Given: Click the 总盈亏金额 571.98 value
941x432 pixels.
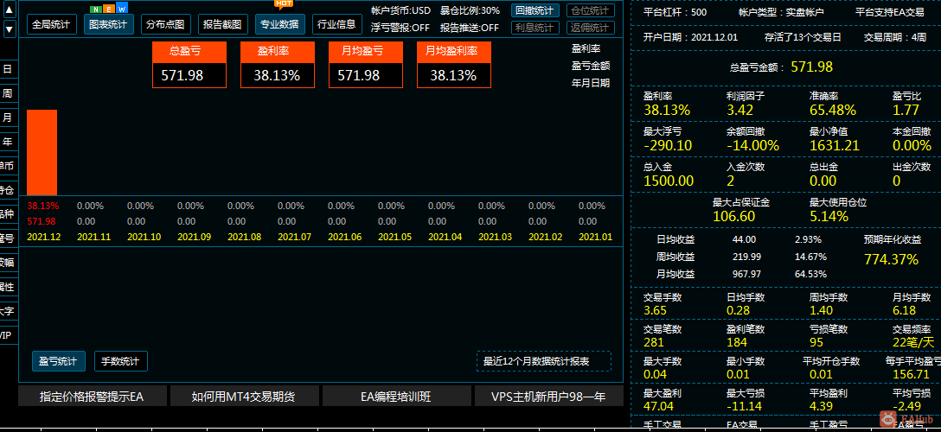Looking at the screenshot, I should pos(812,67).
